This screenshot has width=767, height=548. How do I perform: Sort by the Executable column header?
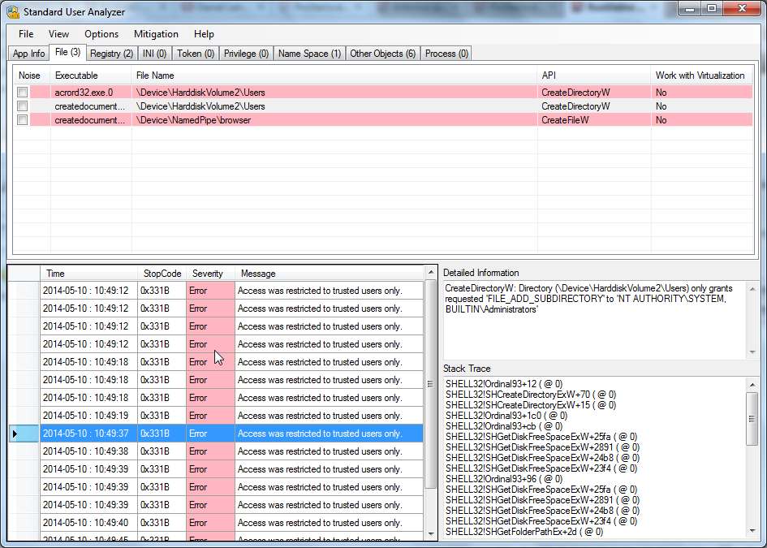point(91,76)
